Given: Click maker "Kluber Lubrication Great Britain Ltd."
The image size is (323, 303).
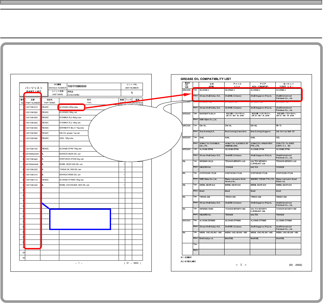Looking at the screenshot, I should pos(286,180).
